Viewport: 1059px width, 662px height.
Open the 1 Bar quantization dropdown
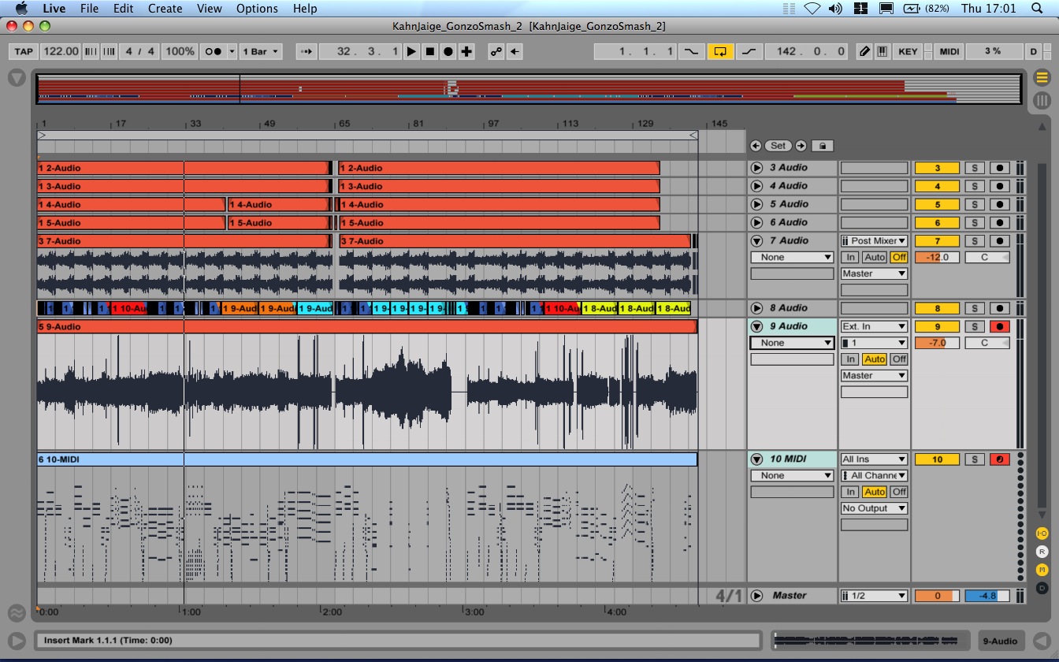pyautogui.click(x=261, y=51)
